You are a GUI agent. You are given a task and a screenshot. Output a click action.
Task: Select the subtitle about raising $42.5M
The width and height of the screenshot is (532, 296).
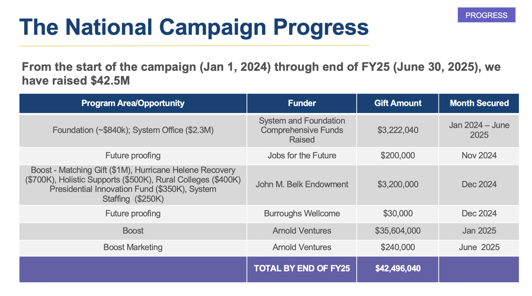(x=261, y=73)
